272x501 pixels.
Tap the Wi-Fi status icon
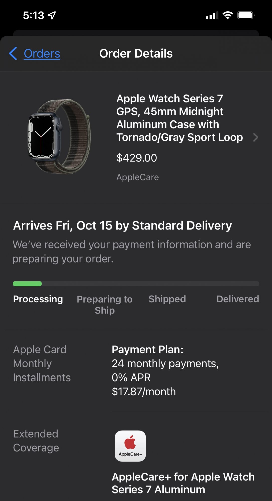228,15
